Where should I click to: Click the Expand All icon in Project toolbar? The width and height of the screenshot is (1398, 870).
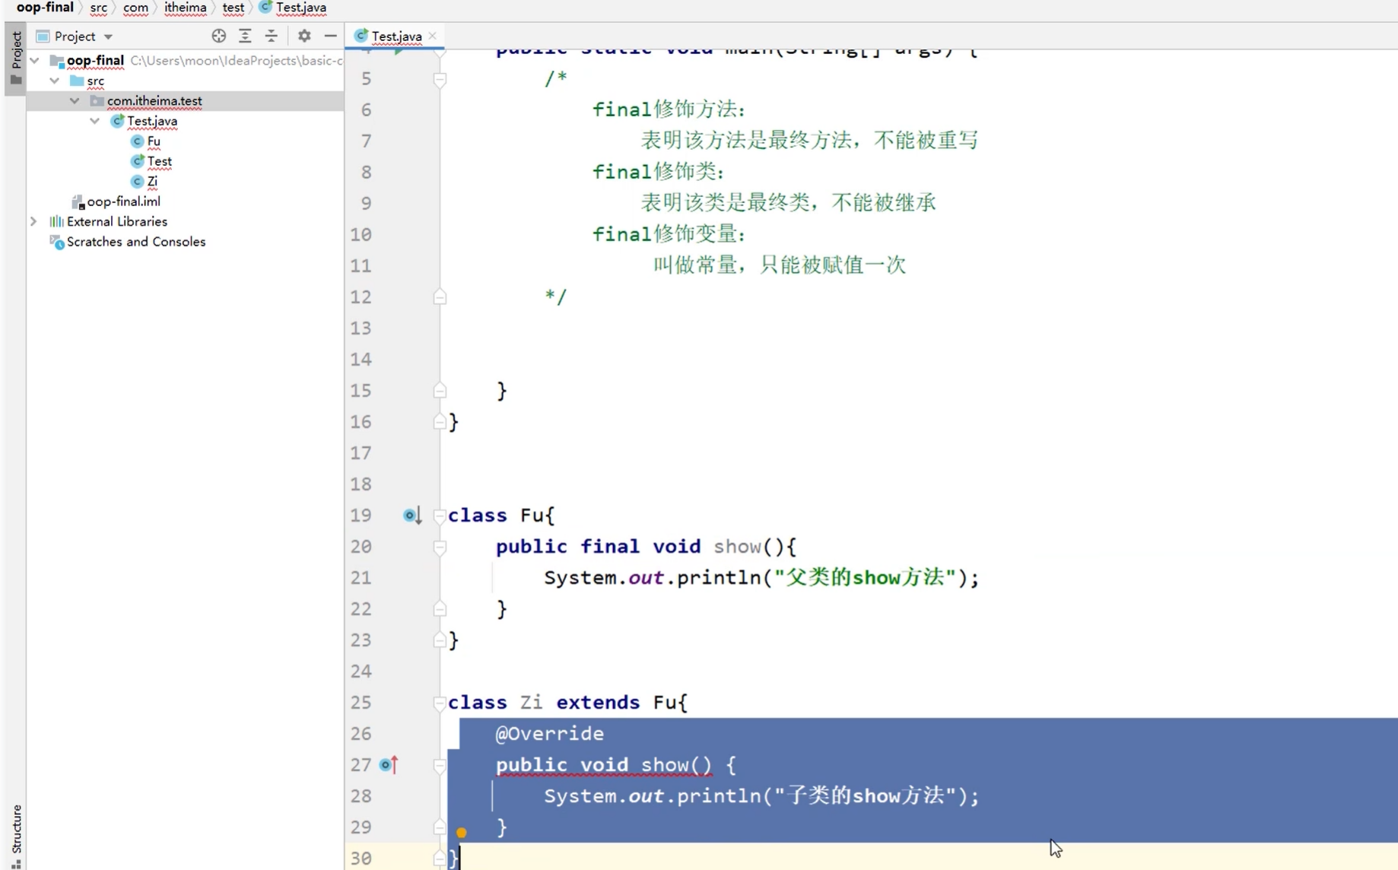(x=245, y=36)
